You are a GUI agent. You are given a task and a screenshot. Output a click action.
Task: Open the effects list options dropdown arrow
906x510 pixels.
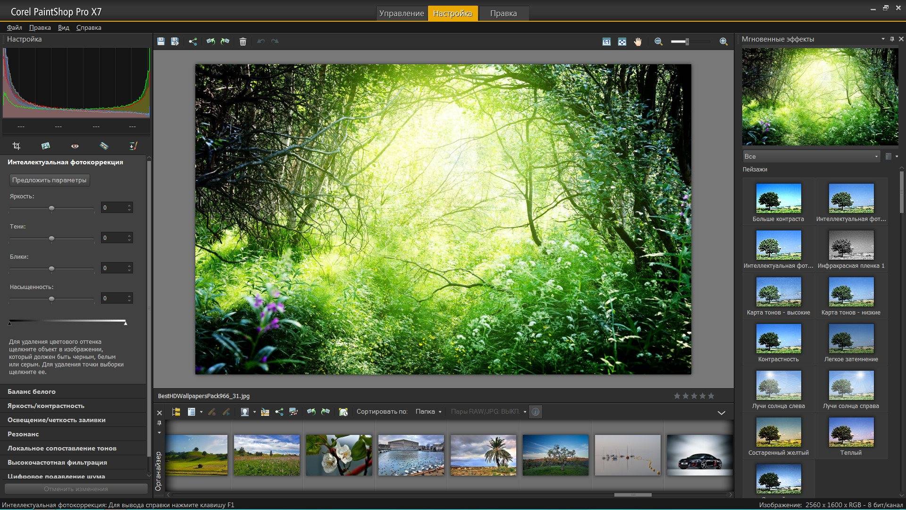(x=897, y=156)
